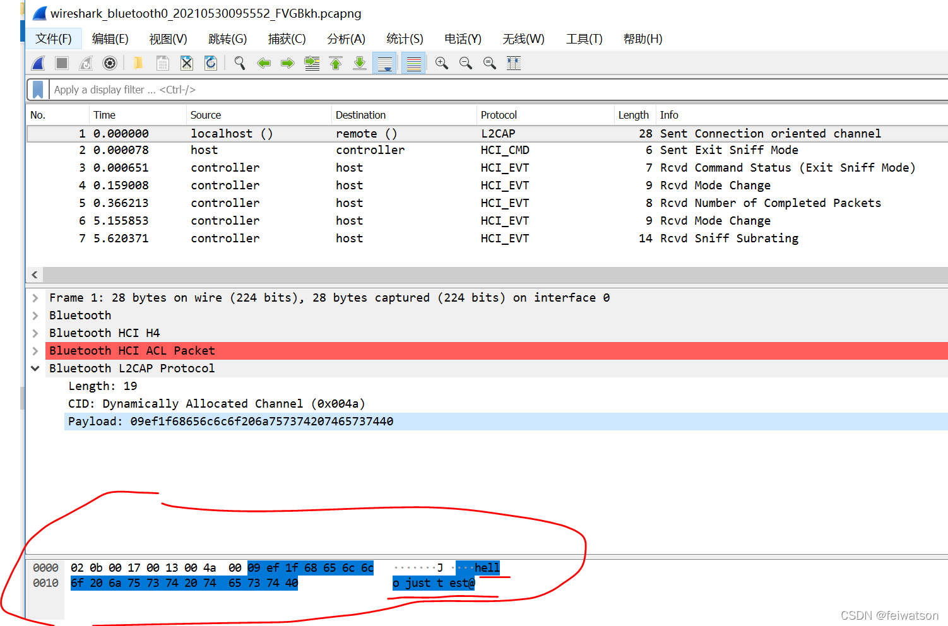Stop capture with the square icon
The width and height of the screenshot is (948, 626).
pyautogui.click(x=62, y=63)
